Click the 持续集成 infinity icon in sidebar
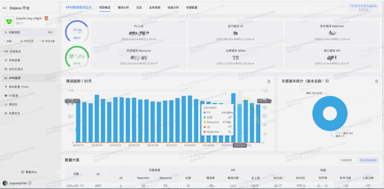Image resolution: width=384 pixels, height=189 pixels. click(x=6, y=51)
